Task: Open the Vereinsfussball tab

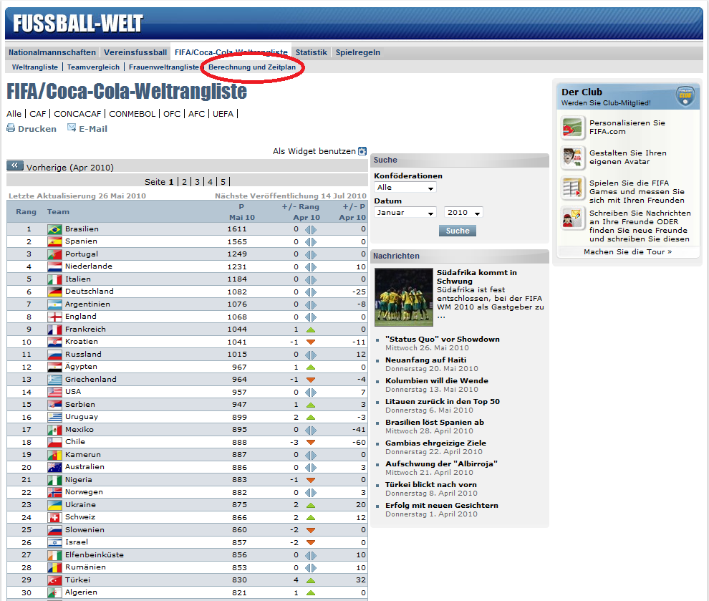Action: [x=135, y=52]
